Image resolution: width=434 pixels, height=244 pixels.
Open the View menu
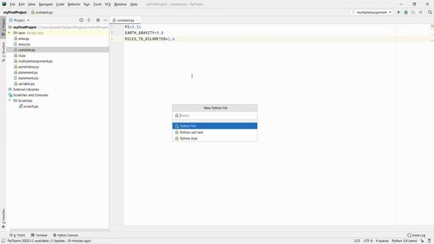click(x=32, y=5)
